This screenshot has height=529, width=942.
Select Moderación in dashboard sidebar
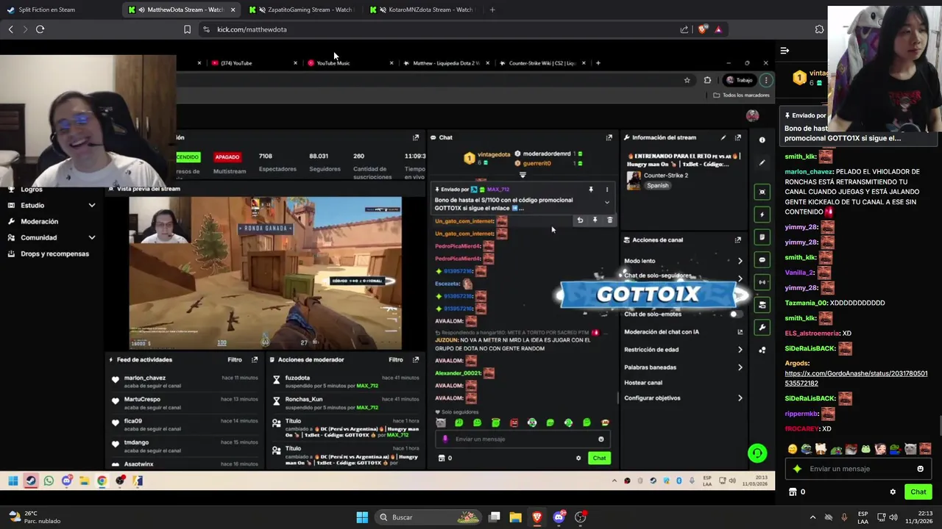39,222
